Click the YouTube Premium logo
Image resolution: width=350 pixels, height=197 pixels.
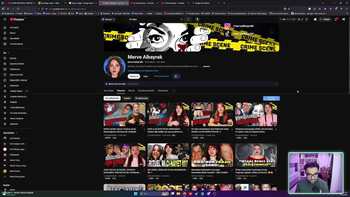17,19
